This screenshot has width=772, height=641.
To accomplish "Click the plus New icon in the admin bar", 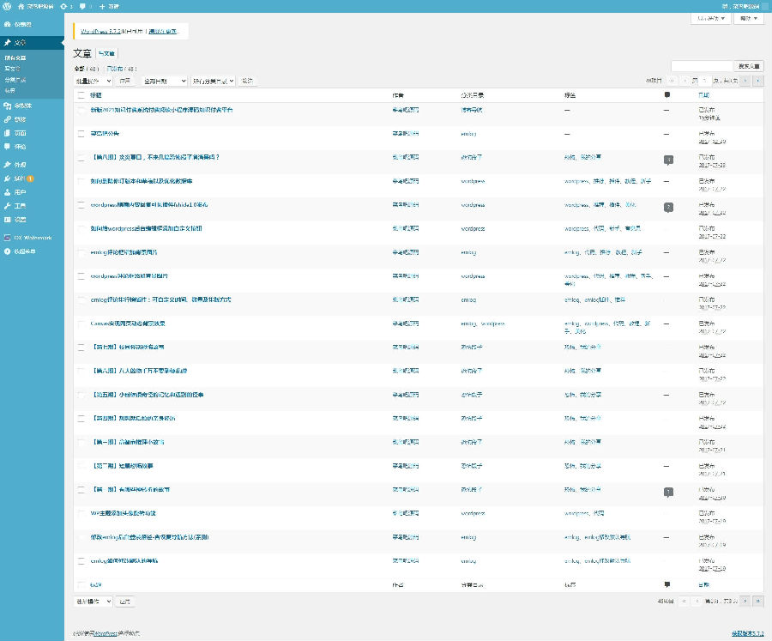I will coord(102,6).
